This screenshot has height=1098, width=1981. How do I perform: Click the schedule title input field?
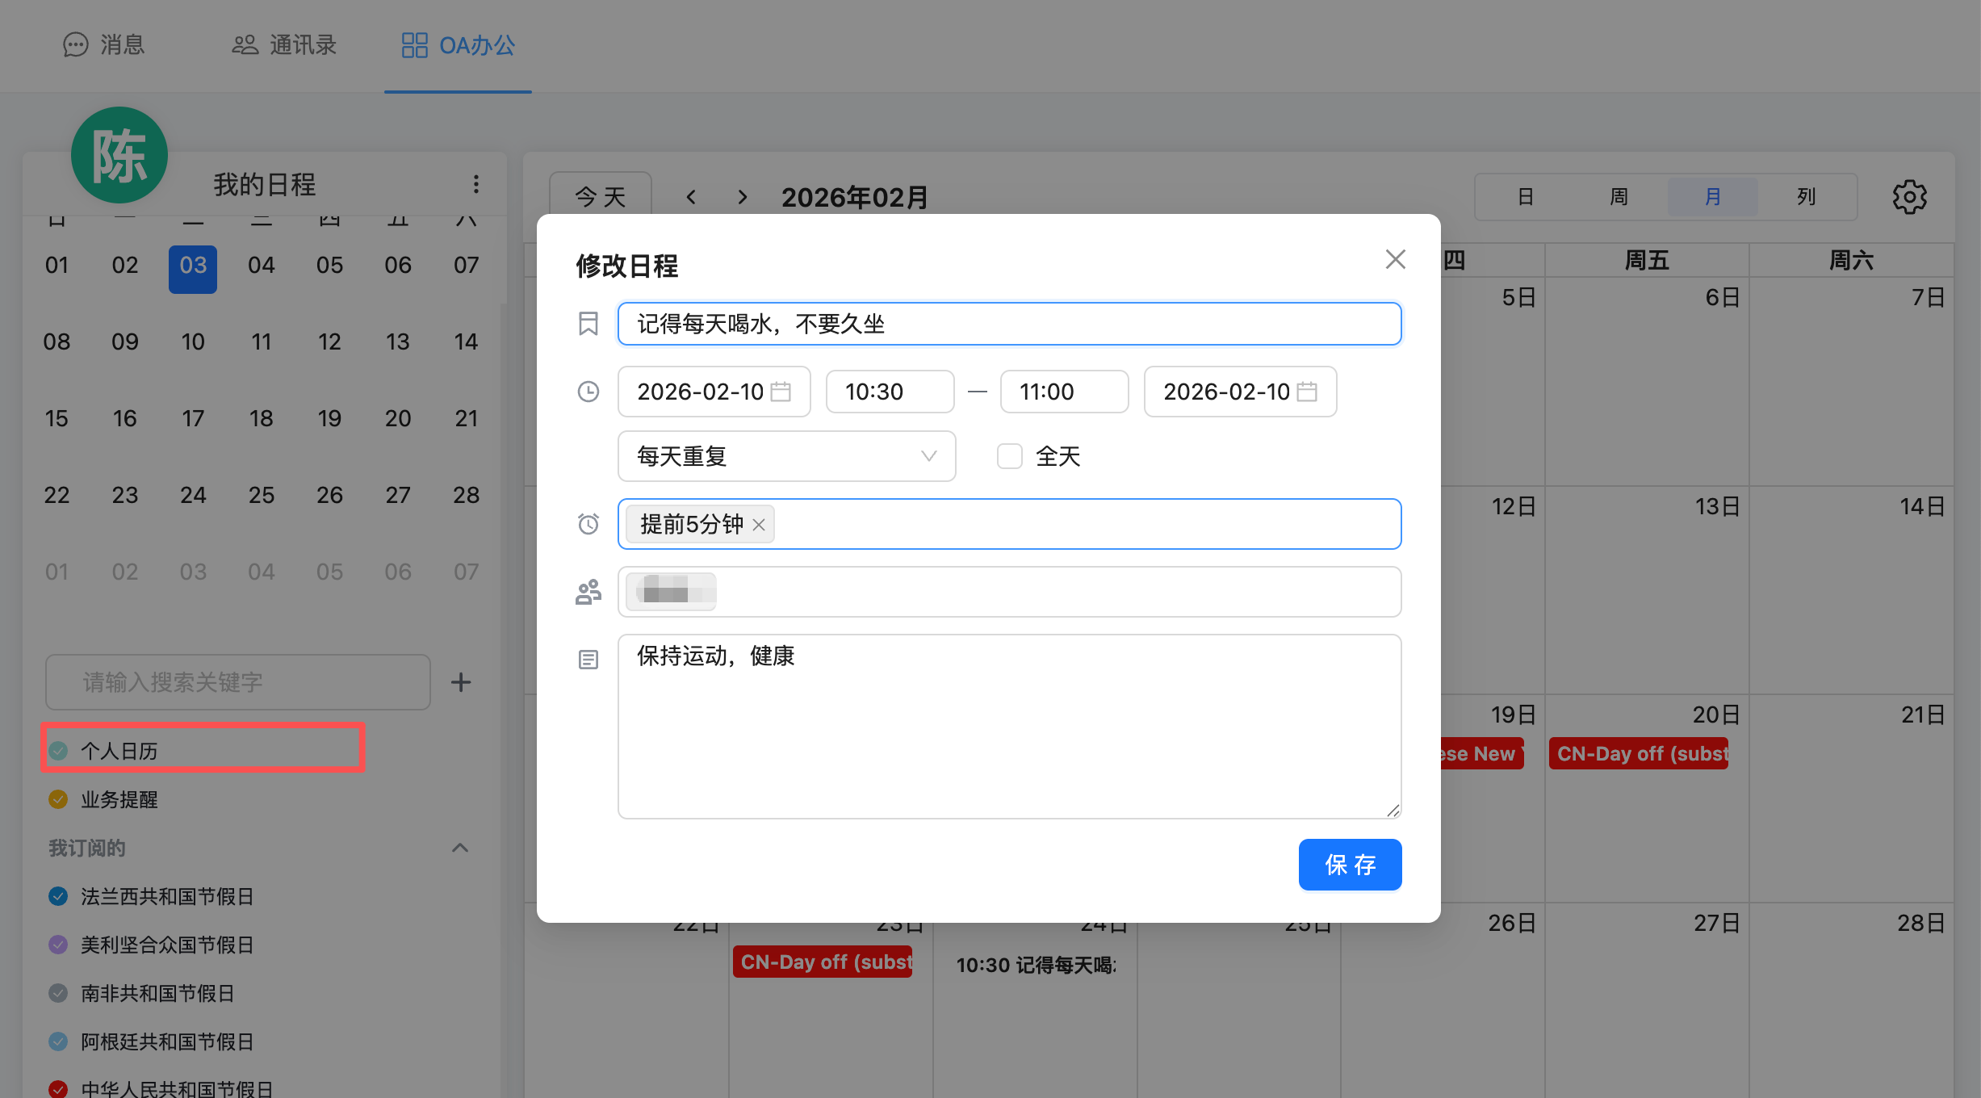pos(1009,324)
